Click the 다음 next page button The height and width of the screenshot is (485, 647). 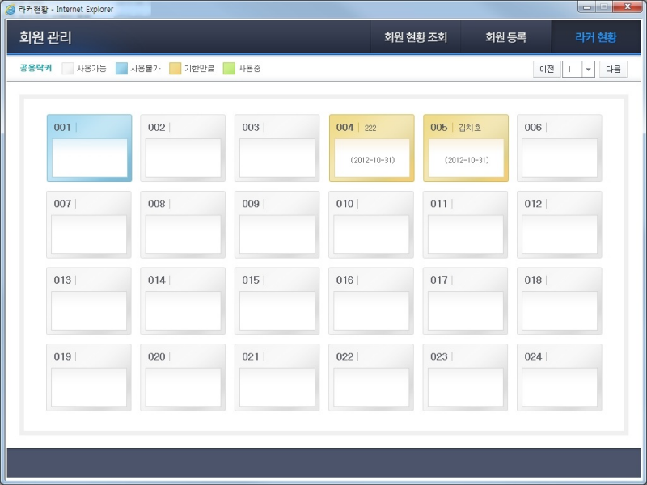pyautogui.click(x=613, y=70)
